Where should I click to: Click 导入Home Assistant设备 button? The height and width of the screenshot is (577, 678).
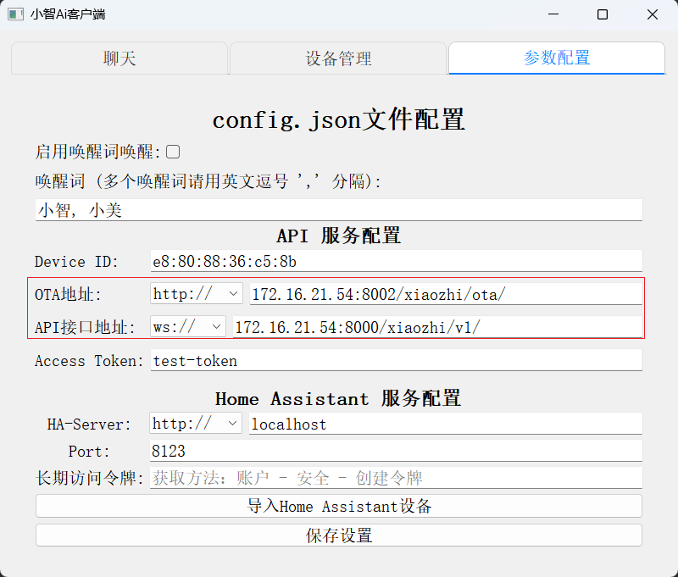tap(339, 506)
